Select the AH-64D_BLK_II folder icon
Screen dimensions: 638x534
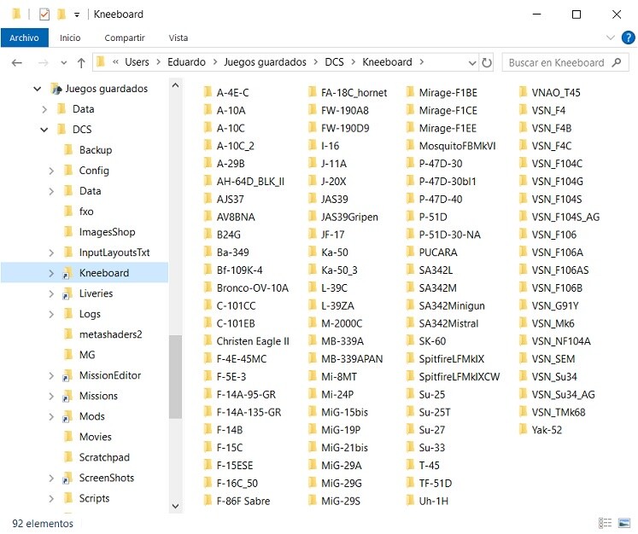click(208, 181)
